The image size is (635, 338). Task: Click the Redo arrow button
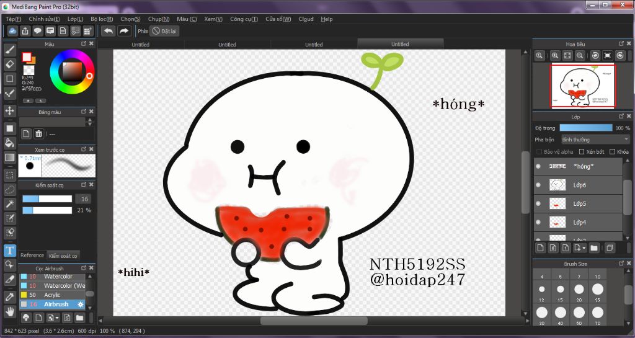point(124,31)
